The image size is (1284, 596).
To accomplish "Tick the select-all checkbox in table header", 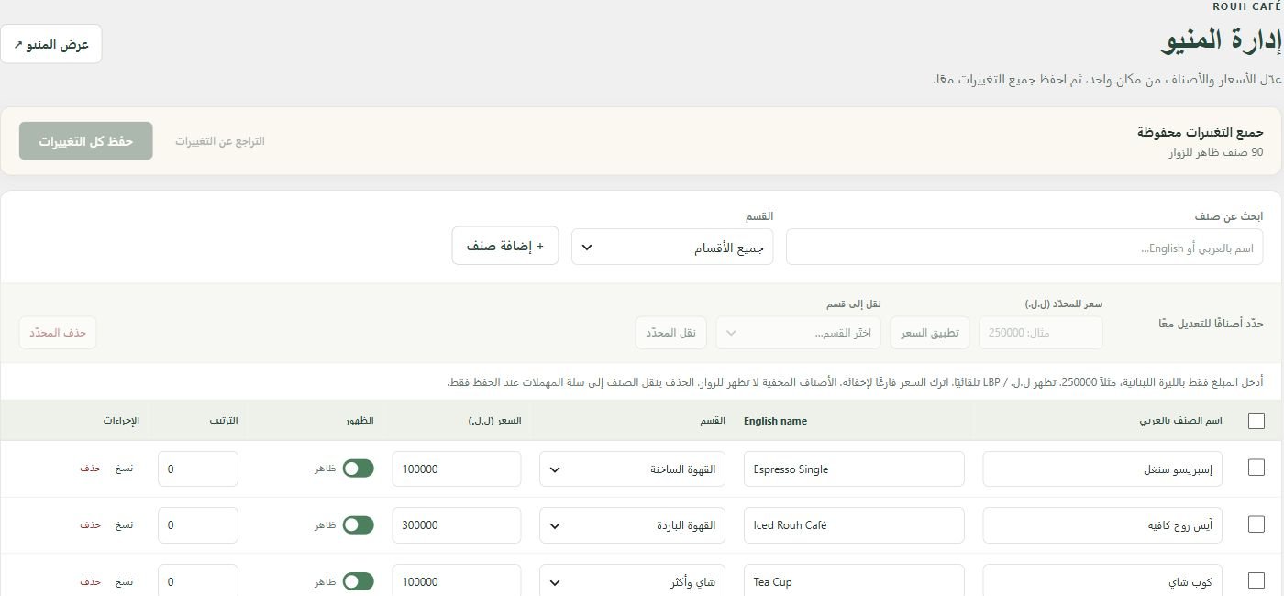I will pyautogui.click(x=1256, y=421).
